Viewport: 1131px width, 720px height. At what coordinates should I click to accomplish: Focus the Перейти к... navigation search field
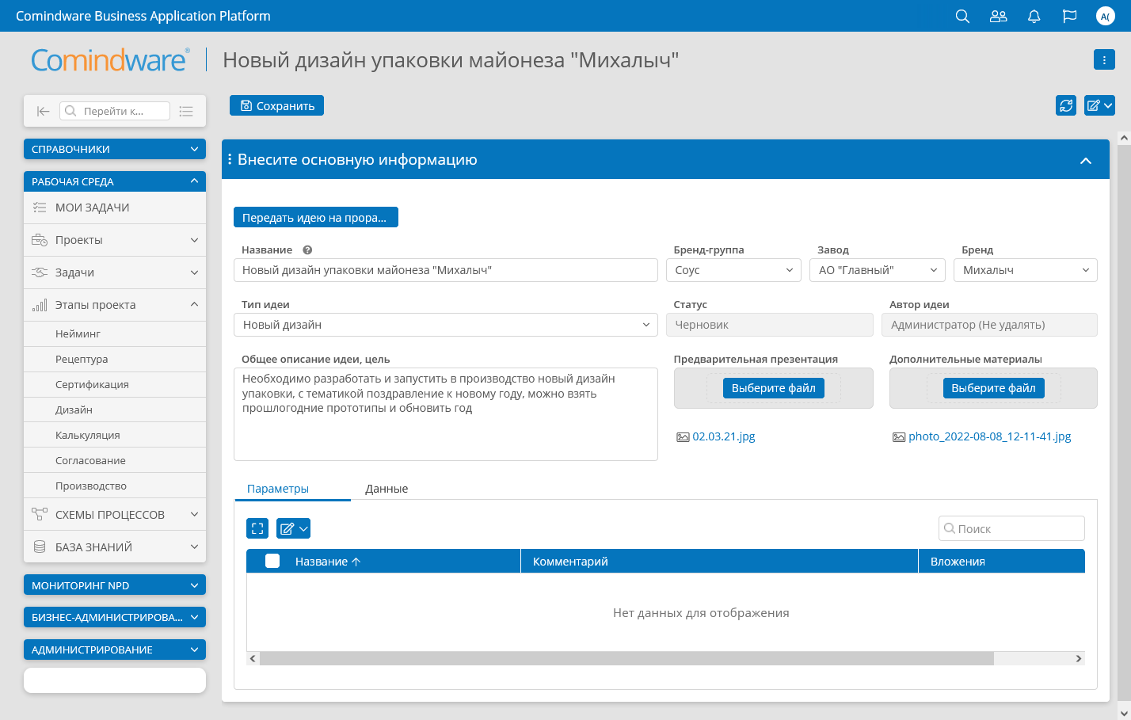(x=115, y=111)
